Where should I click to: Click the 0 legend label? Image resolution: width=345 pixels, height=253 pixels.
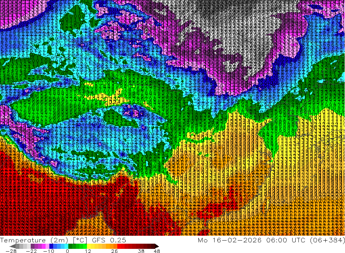click(67, 251)
